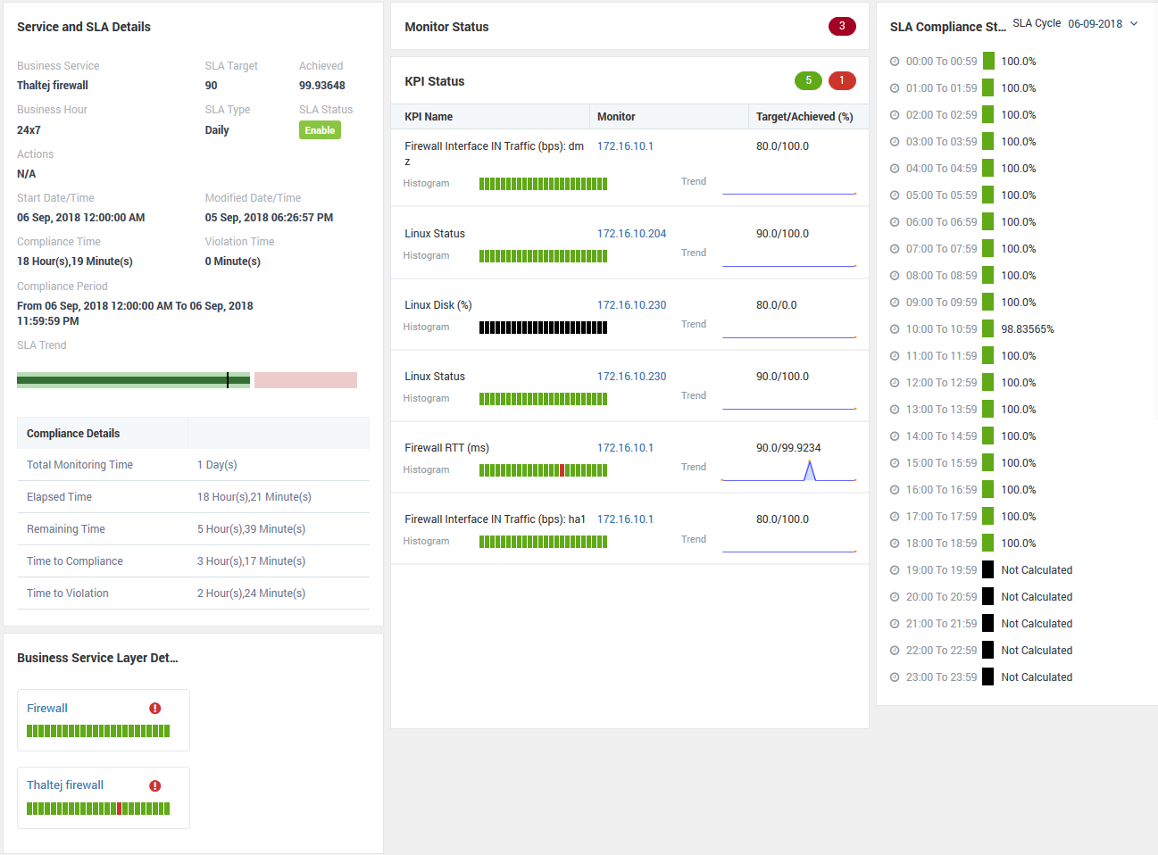Click green status block for 18:00 To 18:59
This screenshot has height=855, width=1158.
coord(988,543)
